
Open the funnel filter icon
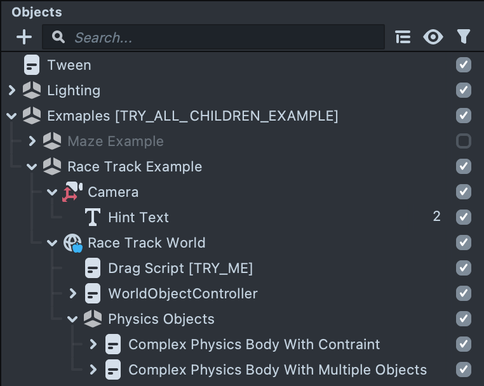pyautogui.click(x=464, y=37)
